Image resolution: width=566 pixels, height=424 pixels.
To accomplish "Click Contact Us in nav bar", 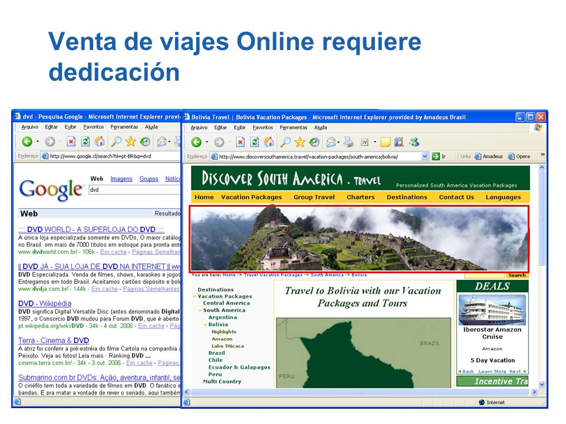I will click(456, 197).
